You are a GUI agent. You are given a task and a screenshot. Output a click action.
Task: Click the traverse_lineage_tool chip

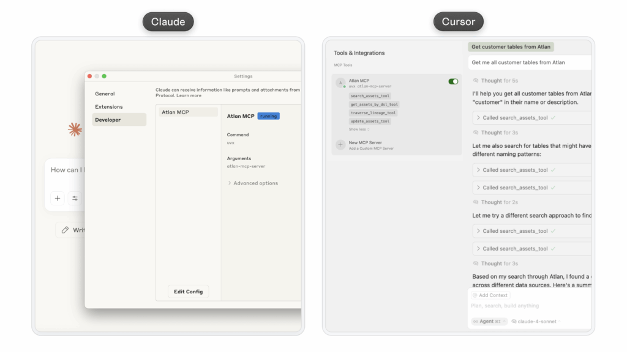[x=373, y=113]
